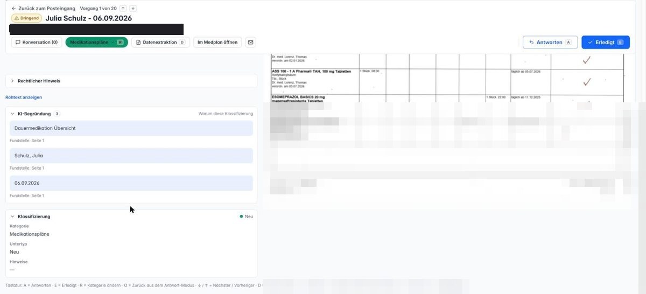Image resolution: width=646 pixels, height=294 pixels.
Task: Click ASS 100 medication row in document
Action: point(447,81)
